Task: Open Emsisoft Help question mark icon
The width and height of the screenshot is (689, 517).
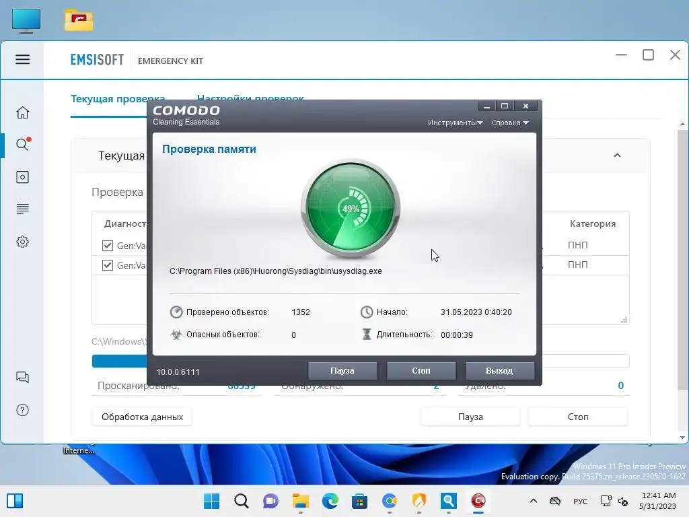Action: point(22,410)
